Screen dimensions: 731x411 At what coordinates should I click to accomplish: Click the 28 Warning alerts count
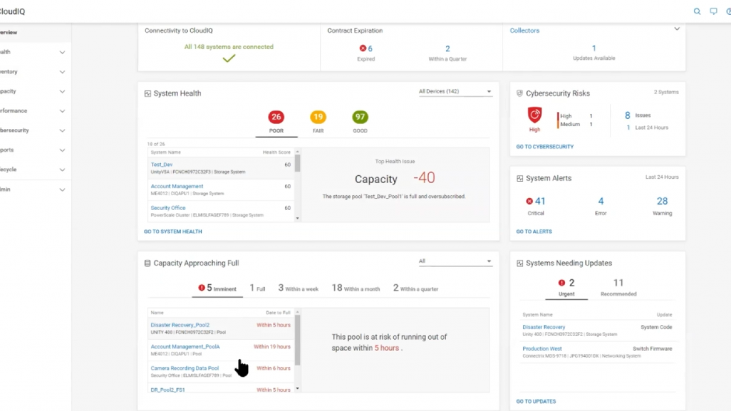[662, 201]
